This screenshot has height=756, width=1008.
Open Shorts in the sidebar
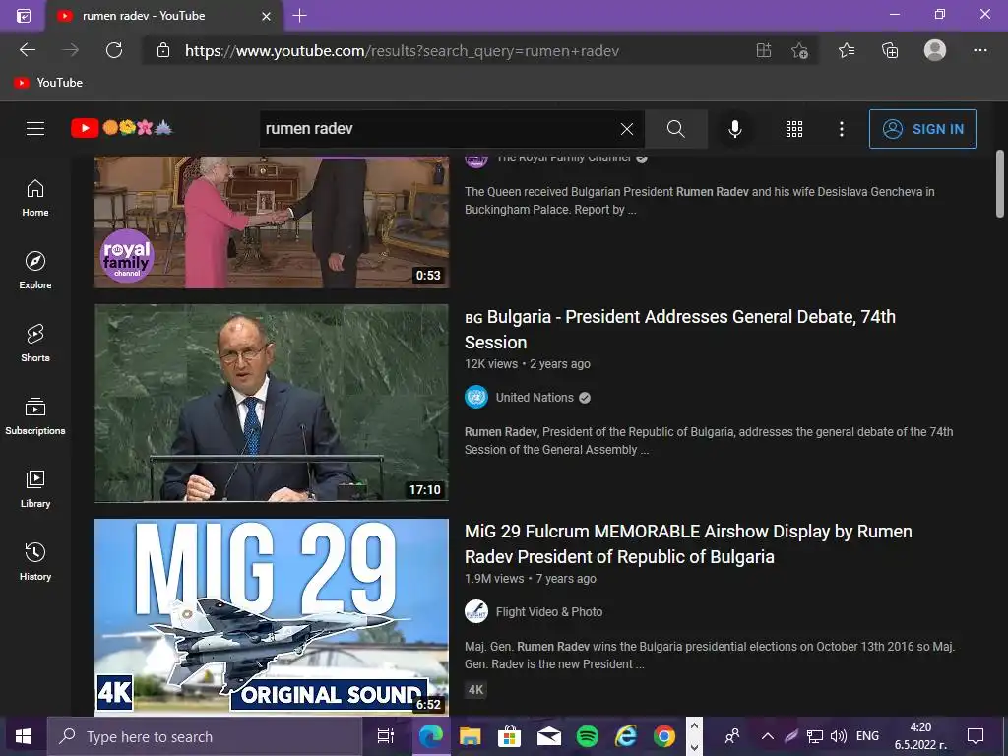click(35, 344)
